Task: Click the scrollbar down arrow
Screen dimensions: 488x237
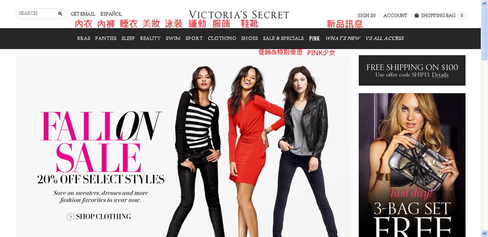Action: tap(484, 233)
